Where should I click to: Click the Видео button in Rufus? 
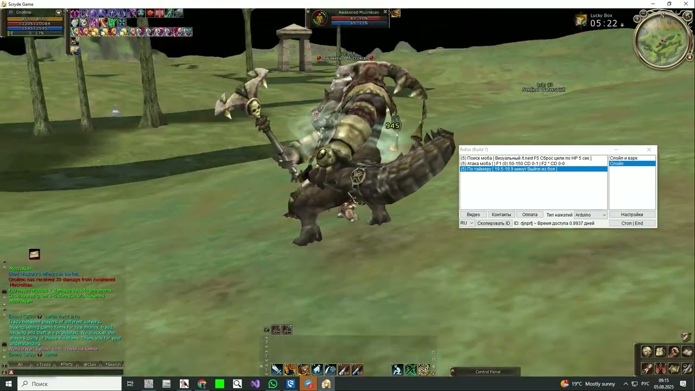[x=473, y=215]
